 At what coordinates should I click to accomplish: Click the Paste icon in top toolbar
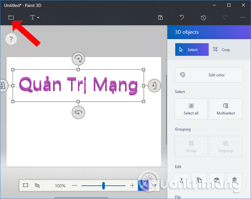point(160,18)
